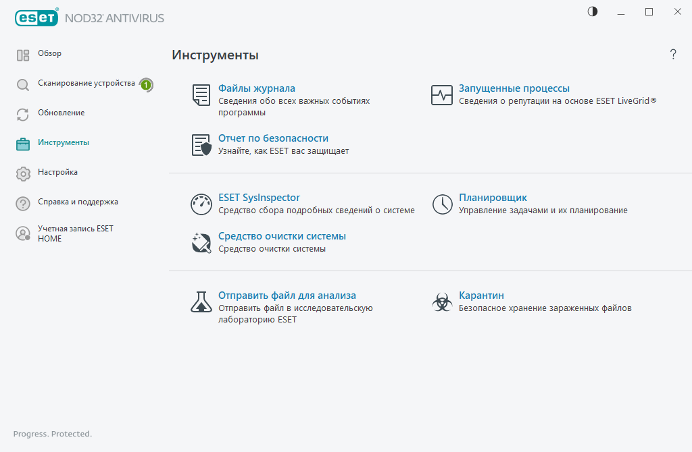The image size is (692, 452).
Task: Click the flask icon for Отправить файл
Action: [201, 302]
